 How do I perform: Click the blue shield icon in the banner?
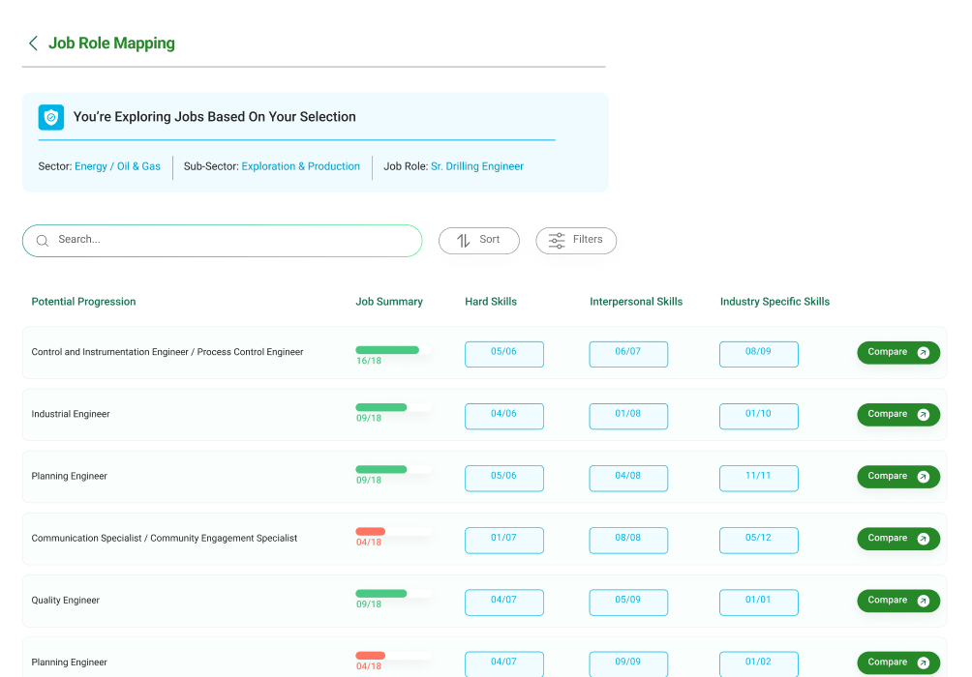[51, 117]
